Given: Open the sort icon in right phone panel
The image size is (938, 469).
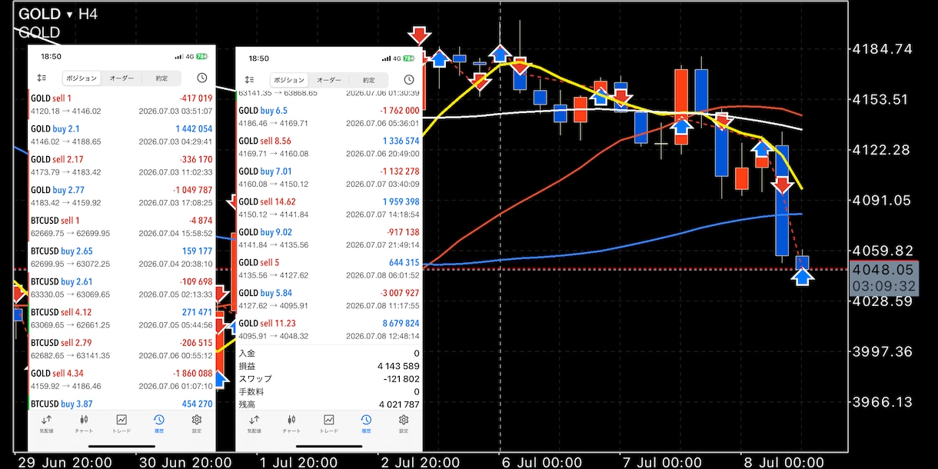Looking at the screenshot, I should pos(249,79).
